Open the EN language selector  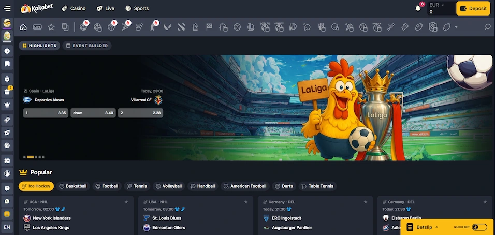[7, 227]
